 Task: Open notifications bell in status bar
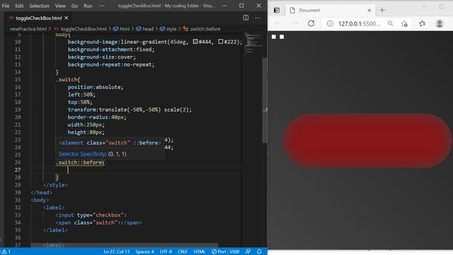click(259, 252)
